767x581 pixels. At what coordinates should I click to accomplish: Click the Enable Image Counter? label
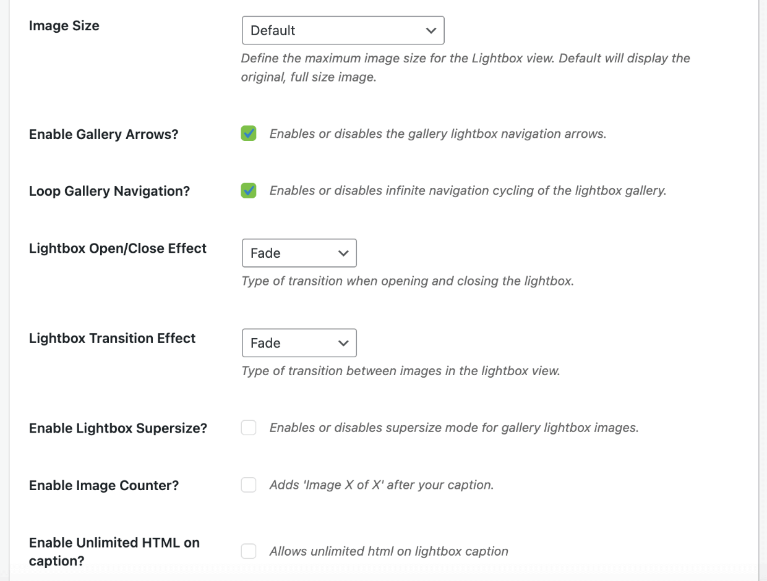(x=104, y=486)
